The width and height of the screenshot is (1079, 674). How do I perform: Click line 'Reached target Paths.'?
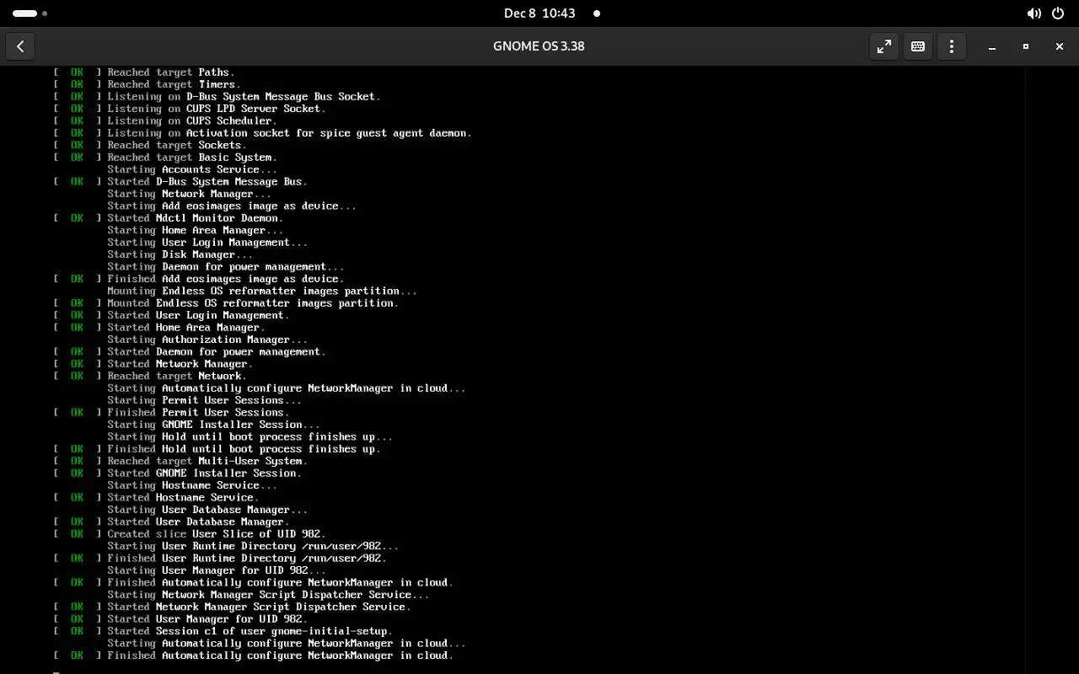(x=171, y=72)
